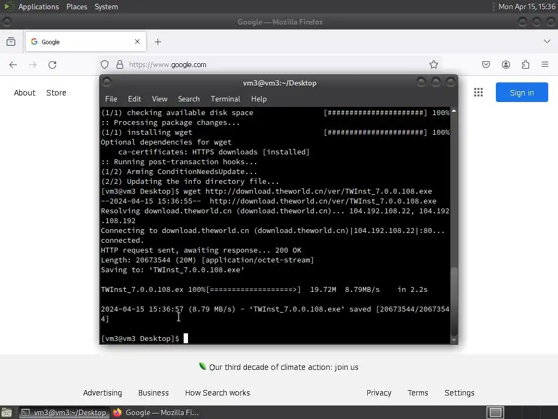Click the terminal scrollbar down arrow
Viewport: 558px width, 419px height.
(454, 340)
